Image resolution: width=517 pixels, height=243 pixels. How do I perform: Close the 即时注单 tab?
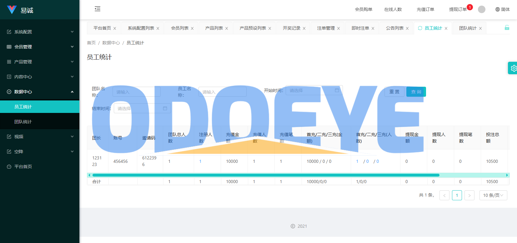[x=373, y=28]
